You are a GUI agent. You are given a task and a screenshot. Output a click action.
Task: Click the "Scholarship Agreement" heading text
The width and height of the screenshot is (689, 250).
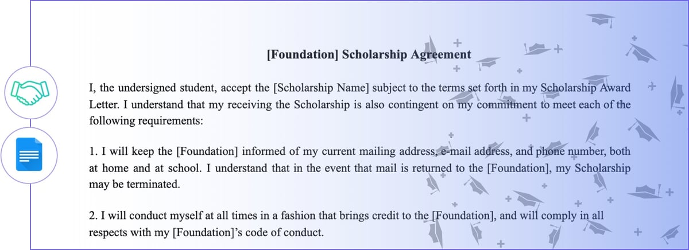pos(407,55)
